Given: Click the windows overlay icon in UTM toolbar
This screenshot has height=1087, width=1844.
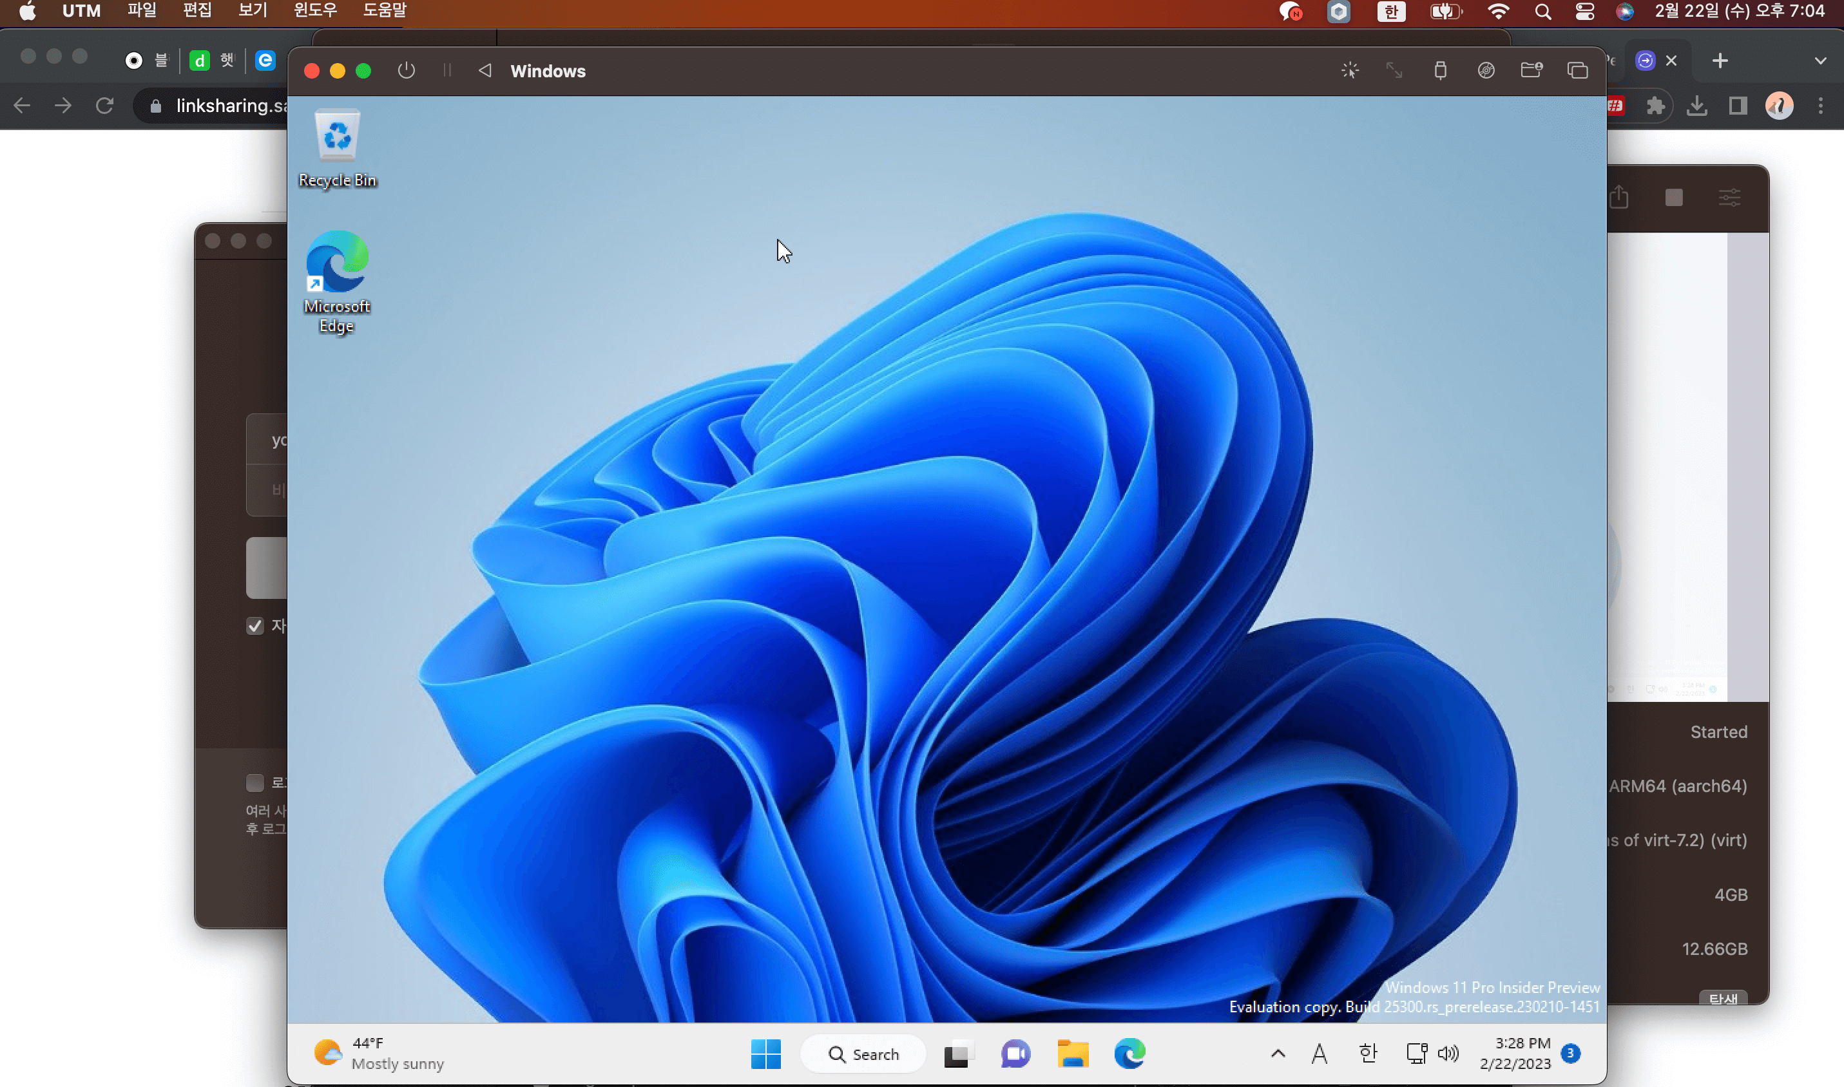Looking at the screenshot, I should coord(1577,70).
